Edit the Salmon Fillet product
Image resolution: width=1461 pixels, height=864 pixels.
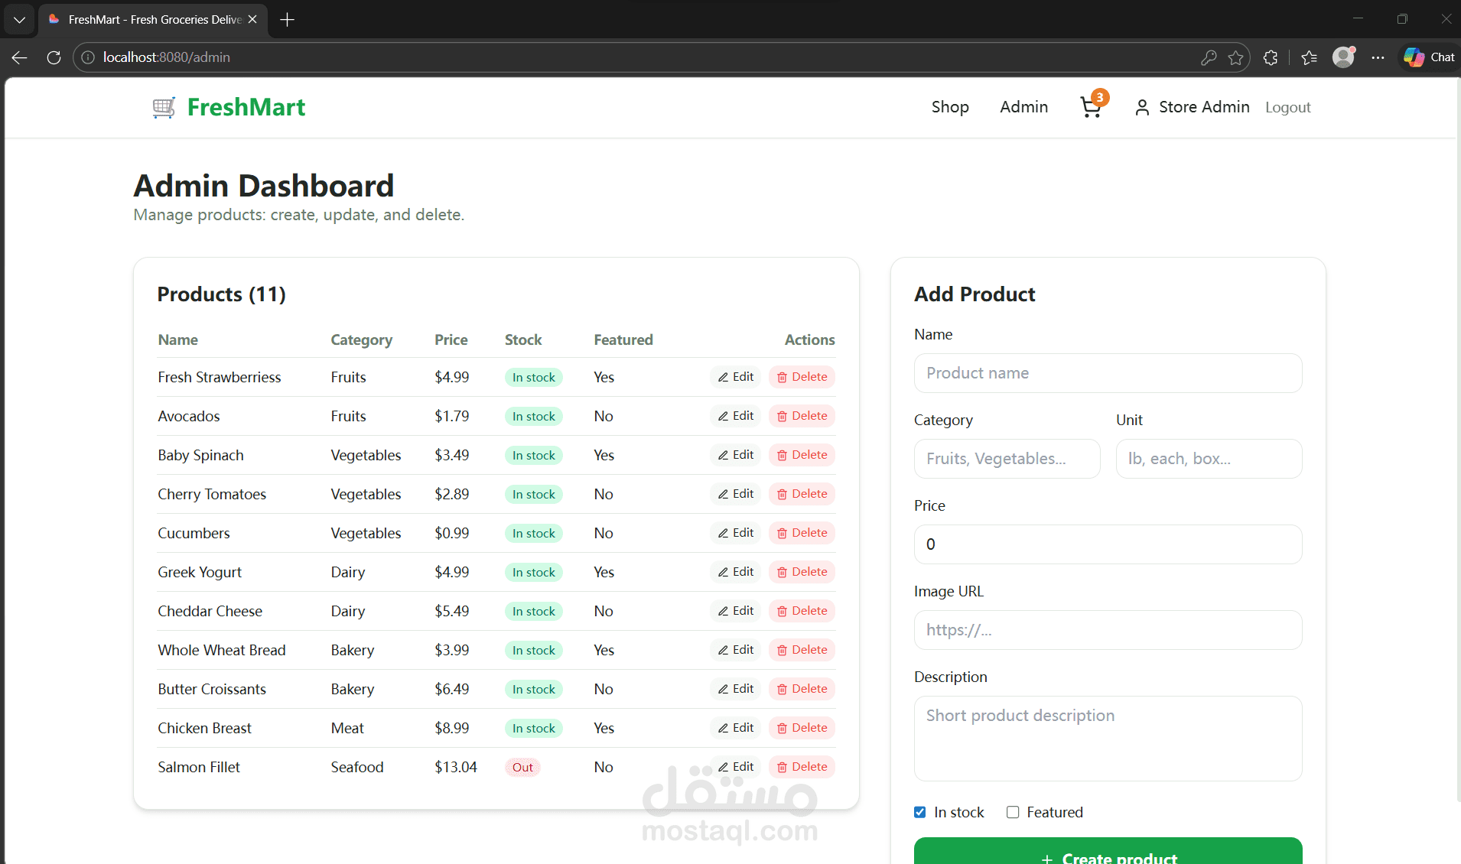coord(736,767)
